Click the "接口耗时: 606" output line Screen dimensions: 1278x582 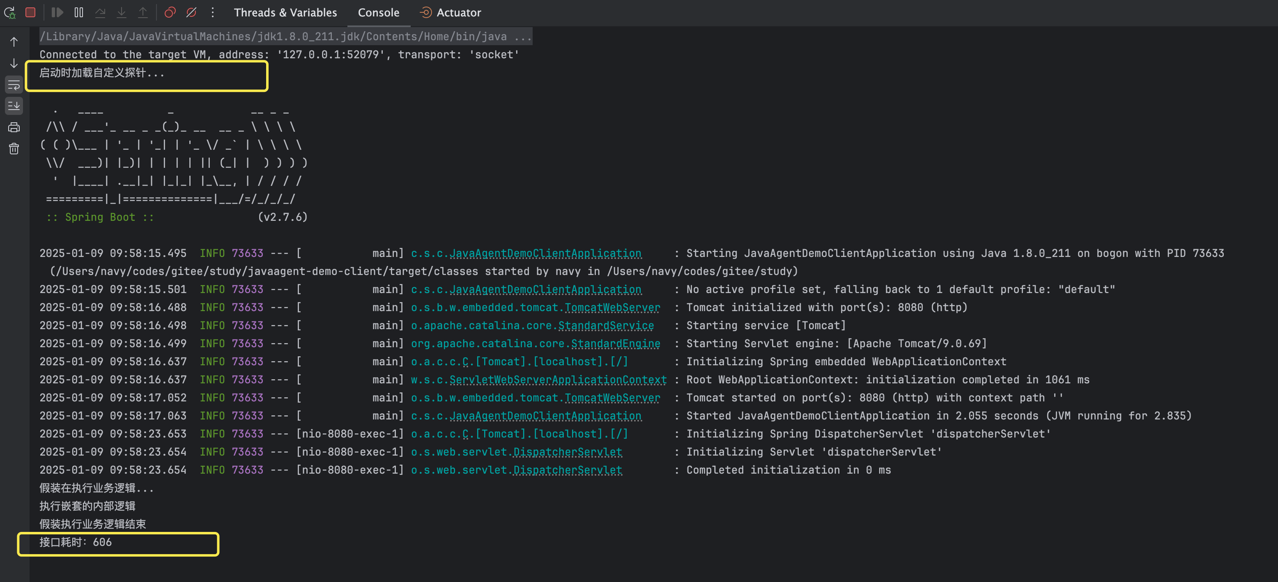[76, 542]
